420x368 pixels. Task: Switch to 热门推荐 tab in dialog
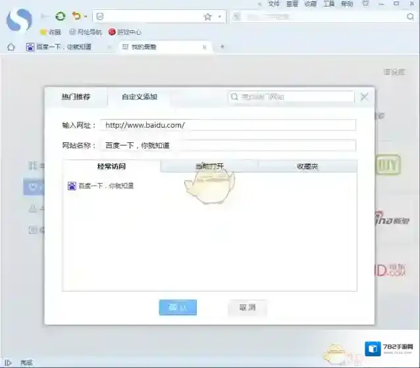[x=76, y=97]
